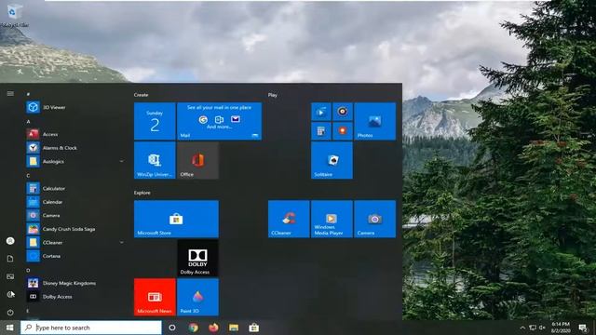Select the Recycle Bin desktop icon
596x335 pixels.
tap(14, 15)
